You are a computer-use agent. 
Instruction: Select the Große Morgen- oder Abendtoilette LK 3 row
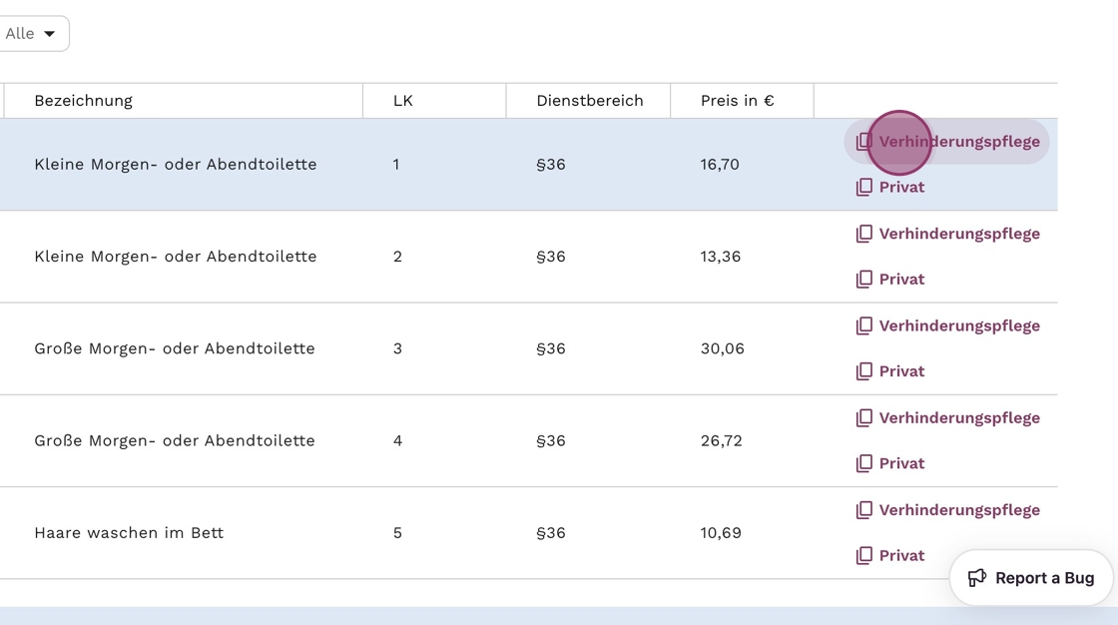point(175,348)
